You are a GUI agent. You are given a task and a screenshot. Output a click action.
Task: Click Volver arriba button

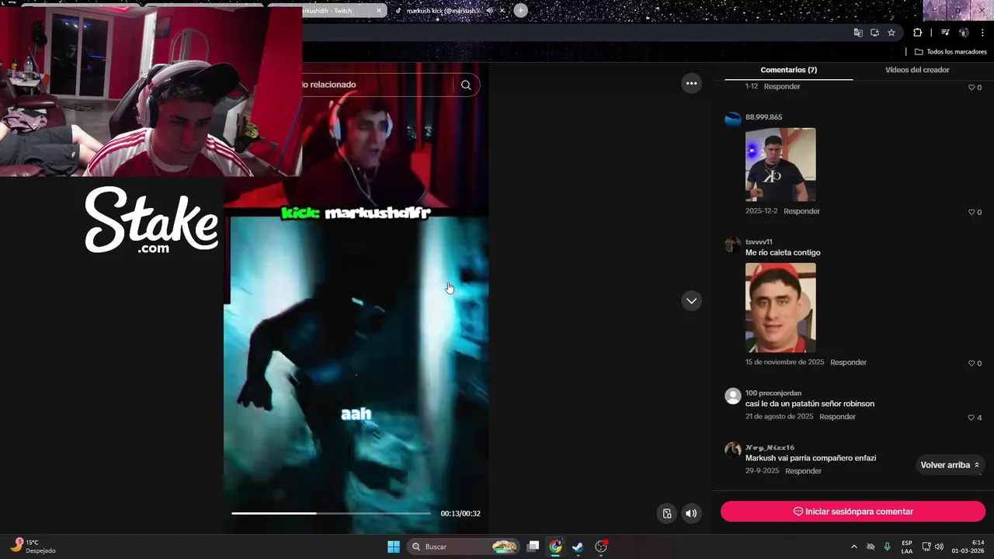tap(950, 465)
